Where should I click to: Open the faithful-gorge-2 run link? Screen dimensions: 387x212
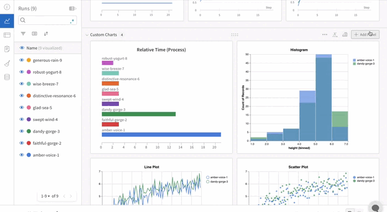(x=47, y=143)
